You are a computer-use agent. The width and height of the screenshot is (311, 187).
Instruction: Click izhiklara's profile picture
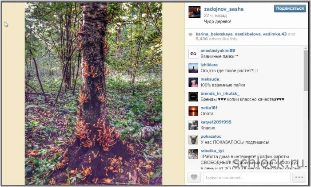[193, 68]
